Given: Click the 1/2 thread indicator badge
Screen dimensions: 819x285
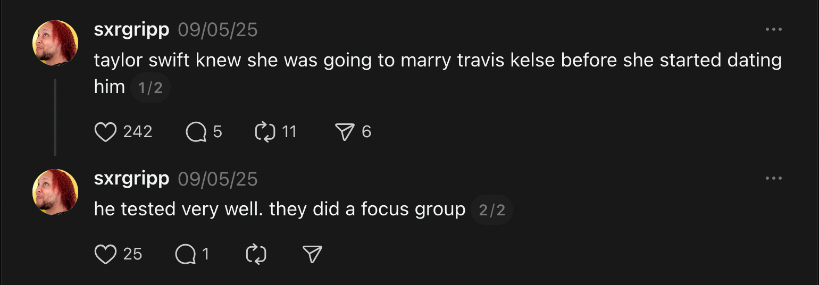Looking at the screenshot, I should pyautogui.click(x=150, y=88).
